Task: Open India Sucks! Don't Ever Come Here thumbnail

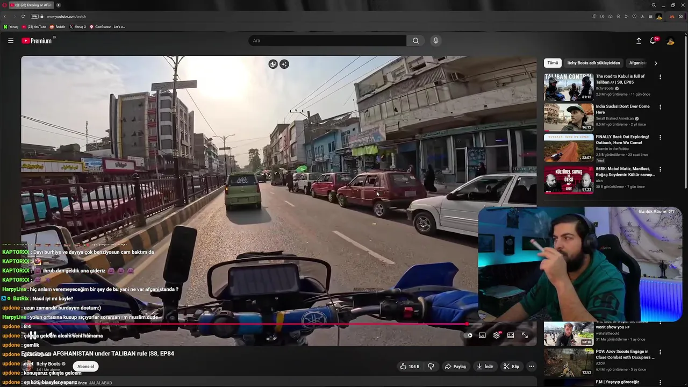Action: coord(569,117)
